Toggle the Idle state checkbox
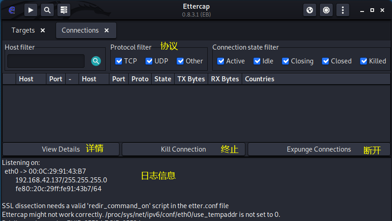392x221 pixels. [x=257, y=61]
